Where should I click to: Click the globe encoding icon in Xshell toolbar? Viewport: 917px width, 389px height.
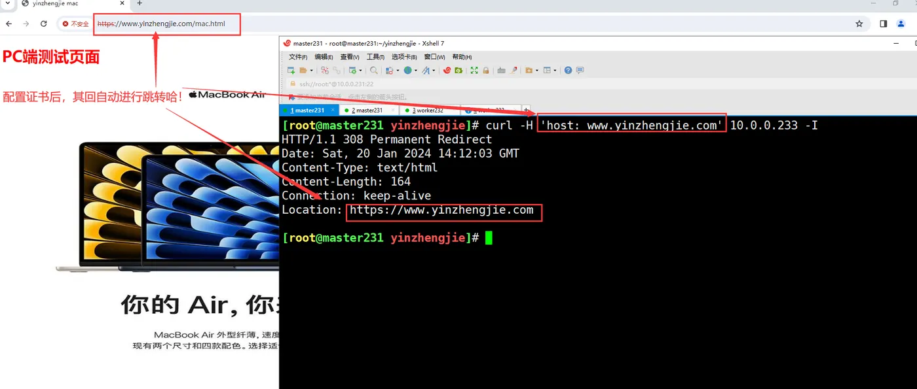click(407, 71)
